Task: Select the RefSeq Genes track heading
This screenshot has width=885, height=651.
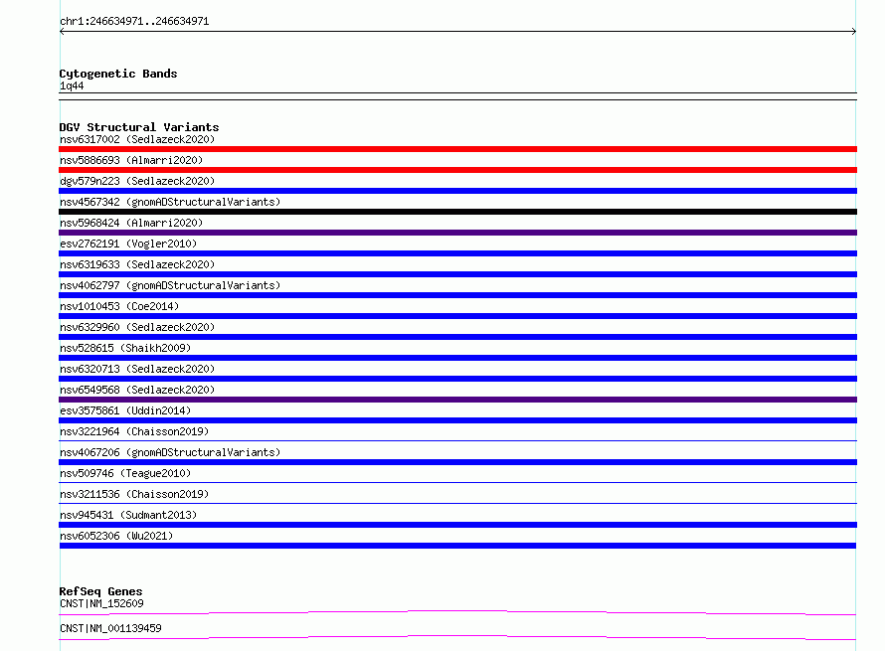Action: [x=100, y=591]
